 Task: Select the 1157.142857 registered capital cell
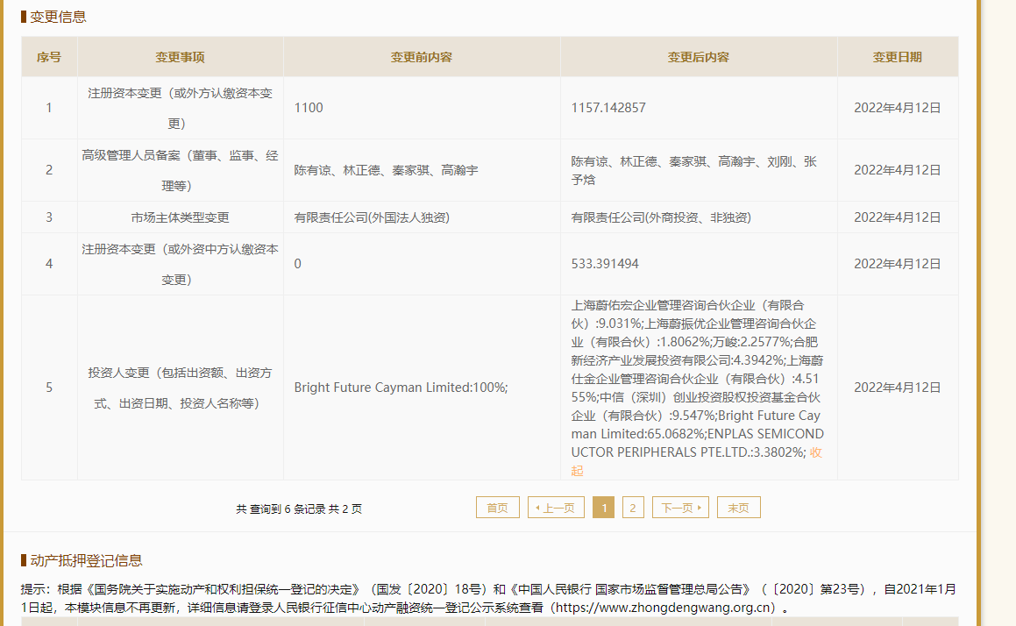click(608, 108)
